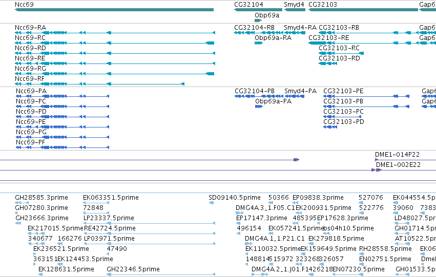The width and height of the screenshot is (436, 277).
Task: Select transcript Ncc69-RC label
Action: tap(30, 38)
